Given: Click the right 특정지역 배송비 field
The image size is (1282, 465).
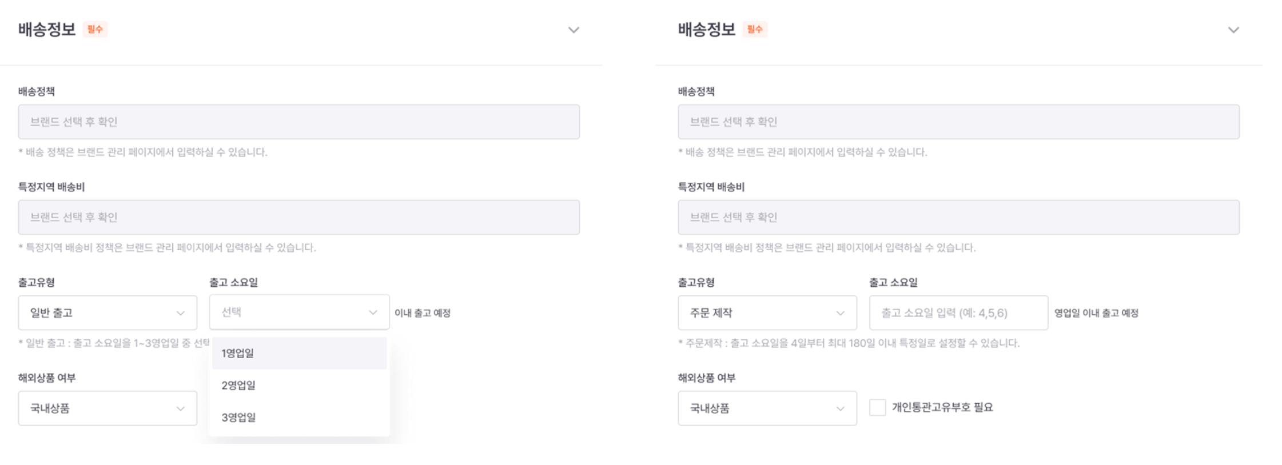Looking at the screenshot, I should pos(958,217).
